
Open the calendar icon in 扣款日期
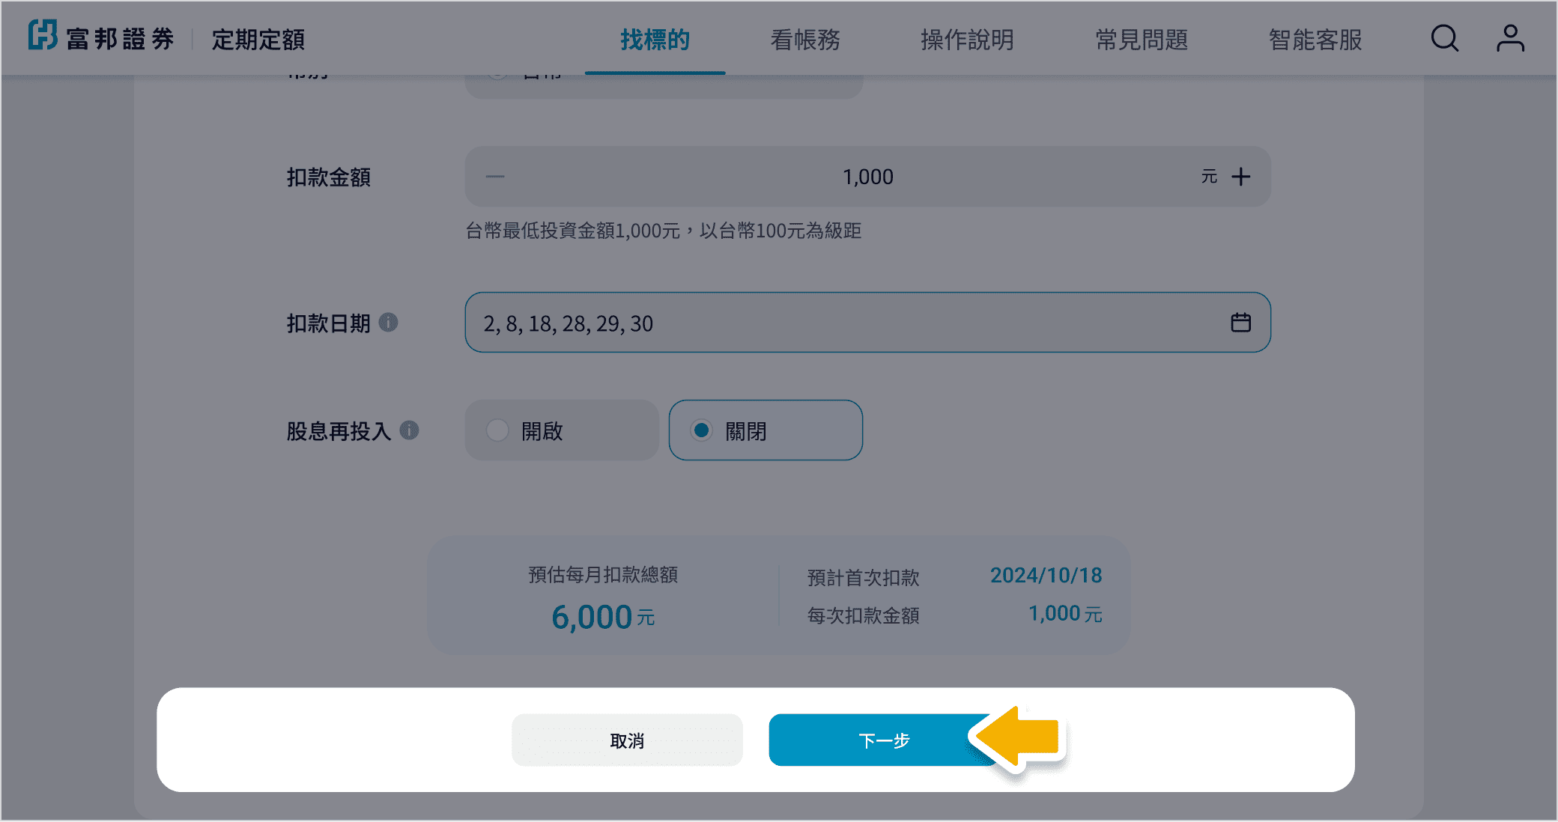pos(1240,323)
